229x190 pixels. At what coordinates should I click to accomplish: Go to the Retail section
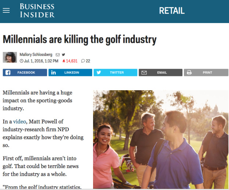tap(171, 11)
